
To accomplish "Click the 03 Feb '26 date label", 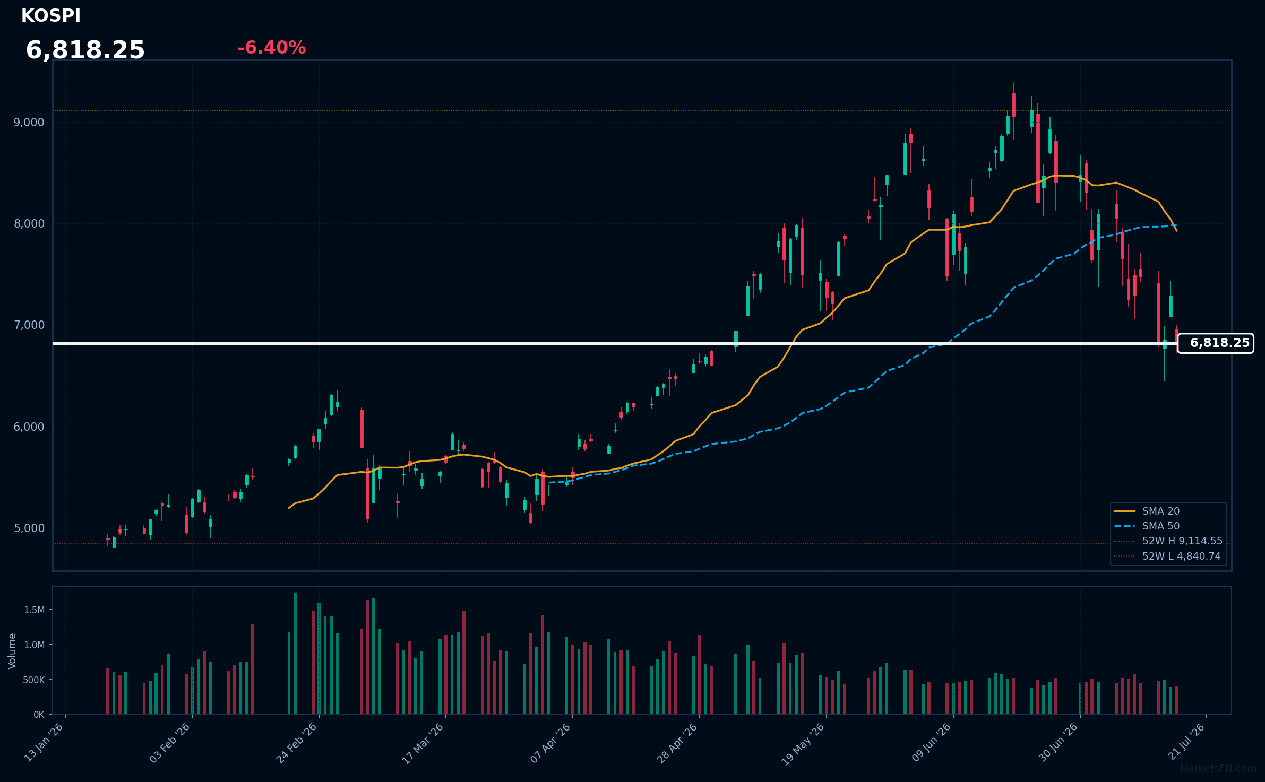I will pos(170,743).
